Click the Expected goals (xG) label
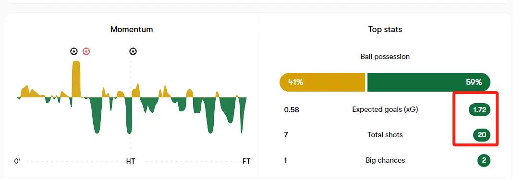The width and height of the screenshot is (513, 179). (x=385, y=109)
